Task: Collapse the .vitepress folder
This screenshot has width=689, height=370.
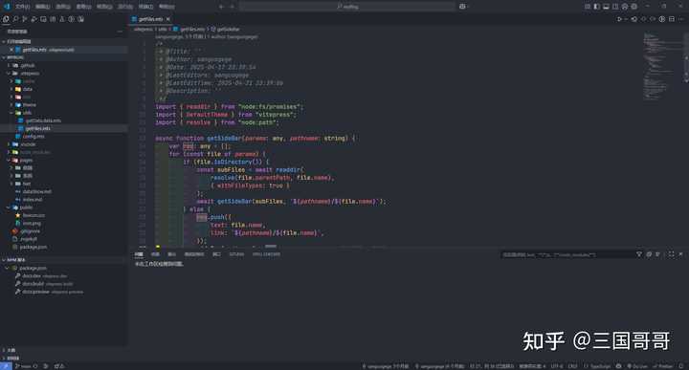Action: click(9, 74)
